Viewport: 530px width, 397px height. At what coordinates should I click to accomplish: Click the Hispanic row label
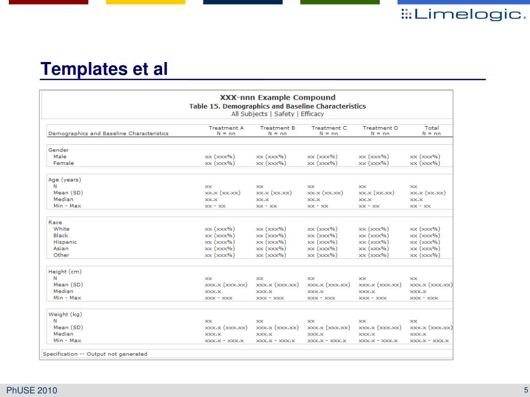(65, 242)
